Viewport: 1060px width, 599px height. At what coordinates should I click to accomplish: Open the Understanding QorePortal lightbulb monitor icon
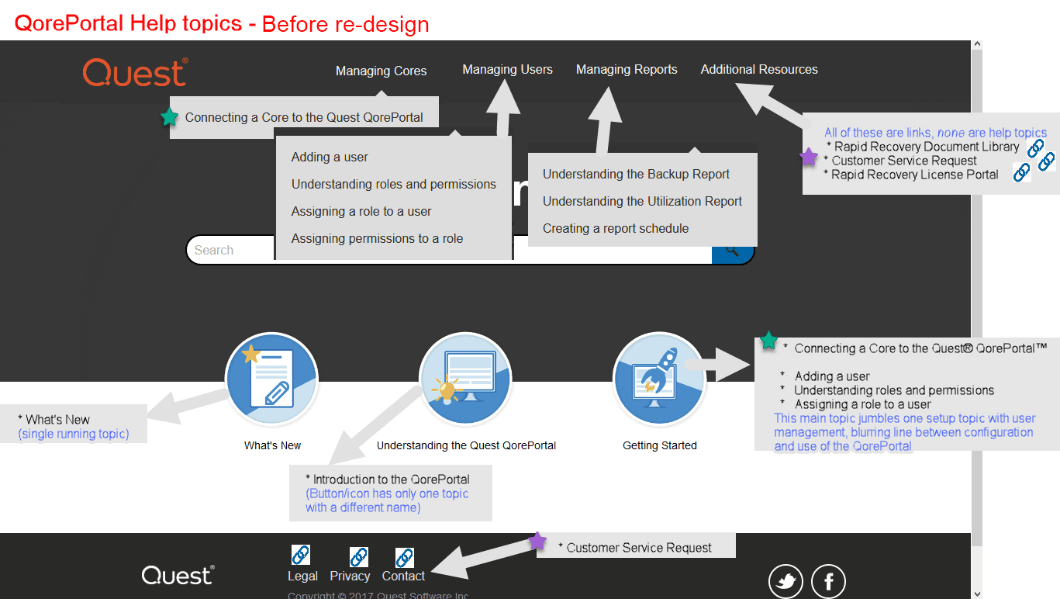465,379
